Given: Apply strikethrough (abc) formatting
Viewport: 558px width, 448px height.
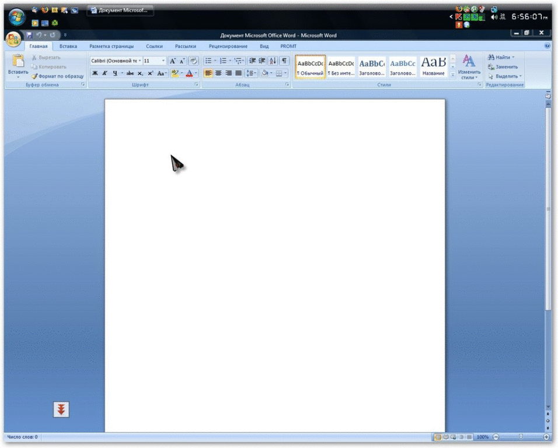Looking at the screenshot, I should coord(130,73).
